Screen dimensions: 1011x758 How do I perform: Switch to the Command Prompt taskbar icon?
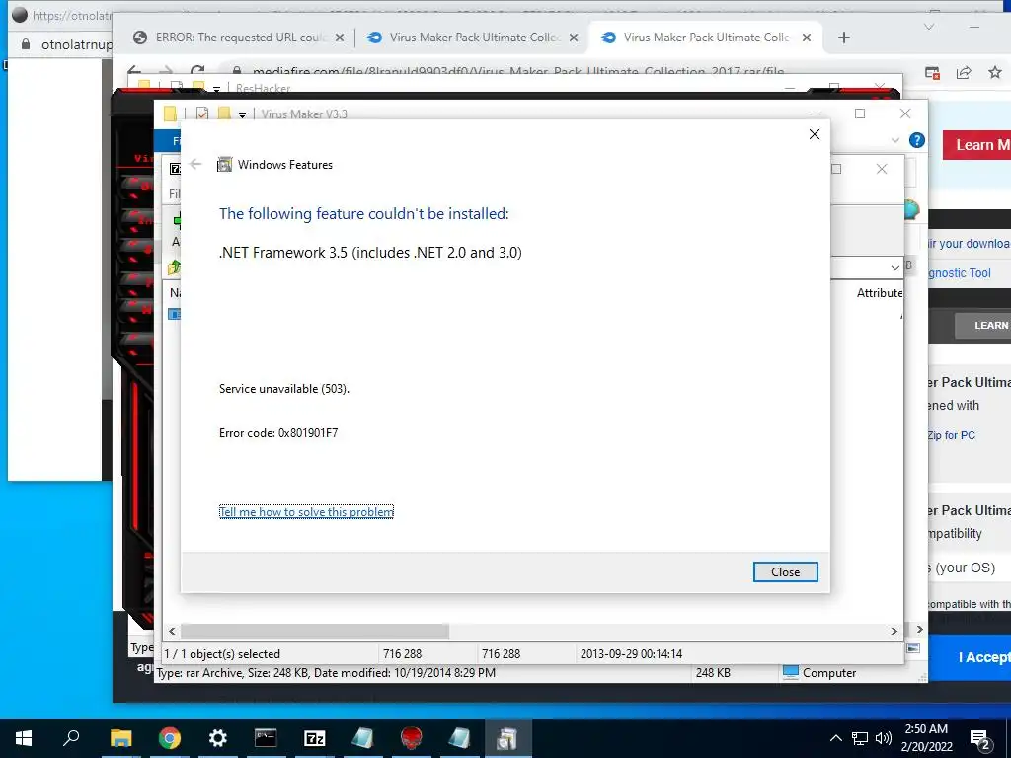266,738
